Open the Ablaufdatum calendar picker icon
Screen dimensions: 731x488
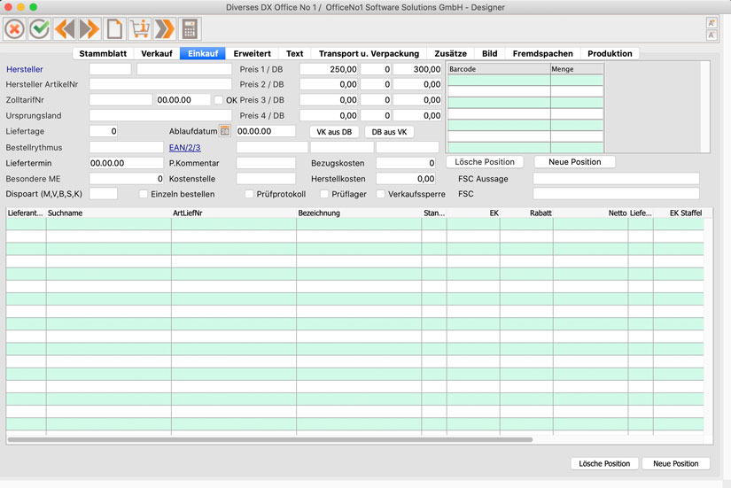coord(225,131)
